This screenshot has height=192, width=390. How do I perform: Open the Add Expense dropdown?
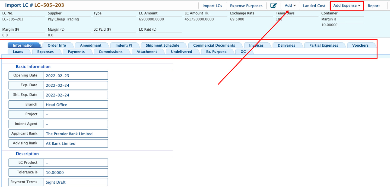click(x=347, y=5)
